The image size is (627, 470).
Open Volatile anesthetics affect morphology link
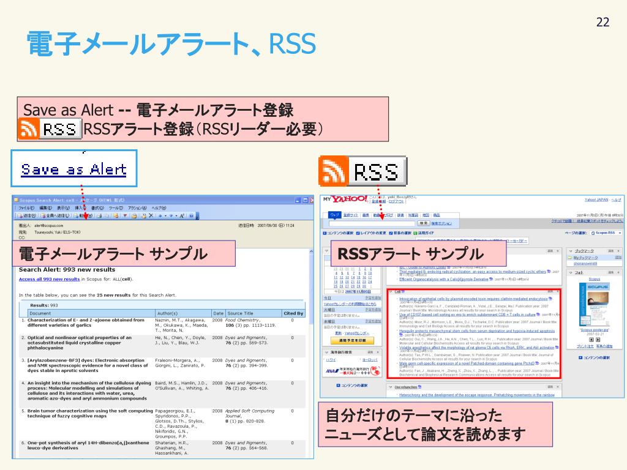click(476, 348)
